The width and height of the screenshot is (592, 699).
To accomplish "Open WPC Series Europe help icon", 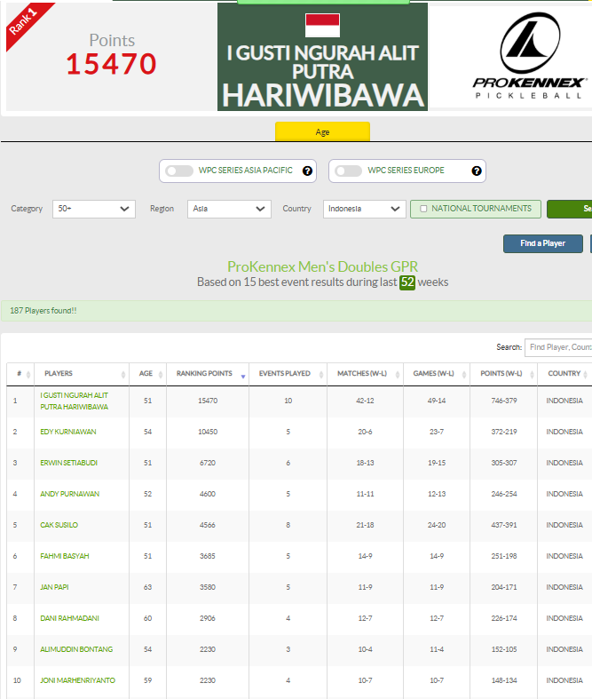I will point(477,171).
